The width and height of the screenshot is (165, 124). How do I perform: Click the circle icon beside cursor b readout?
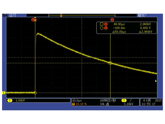pyautogui.click(x=102, y=28)
